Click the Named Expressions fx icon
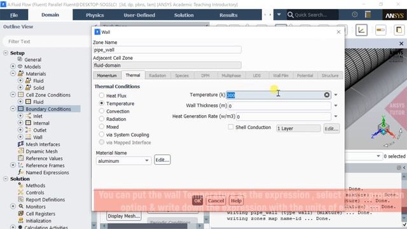Image resolution: width=407 pixels, height=229 pixels. click(x=20, y=172)
